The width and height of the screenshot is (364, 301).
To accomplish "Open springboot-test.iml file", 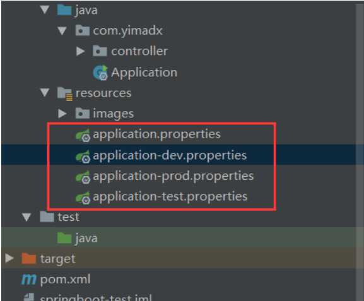I will click(96, 297).
